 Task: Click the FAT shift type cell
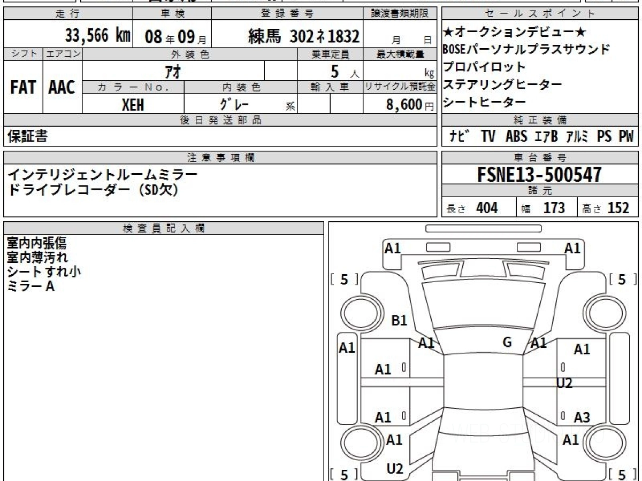click(x=22, y=88)
